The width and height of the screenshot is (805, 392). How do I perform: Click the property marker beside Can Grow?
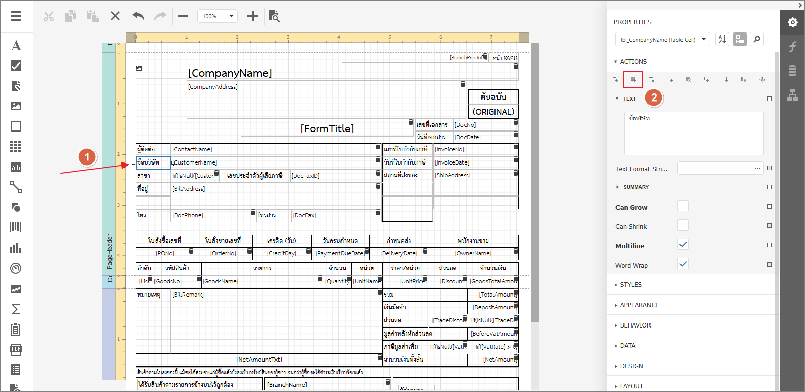click(769, 207)
